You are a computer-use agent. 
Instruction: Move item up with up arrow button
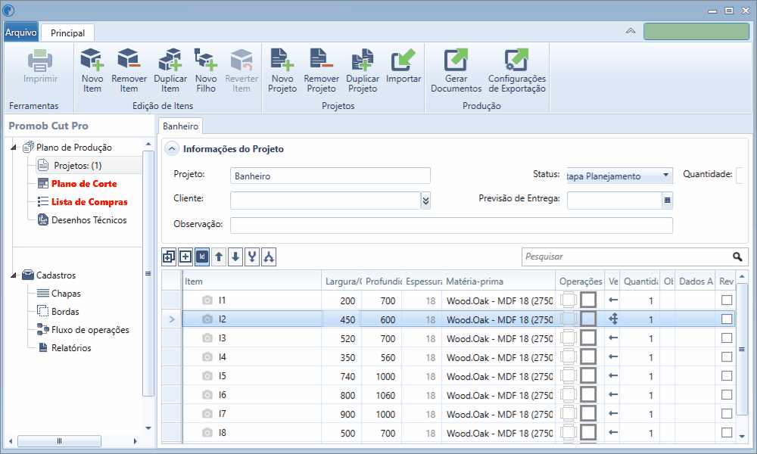pos(219,257)
